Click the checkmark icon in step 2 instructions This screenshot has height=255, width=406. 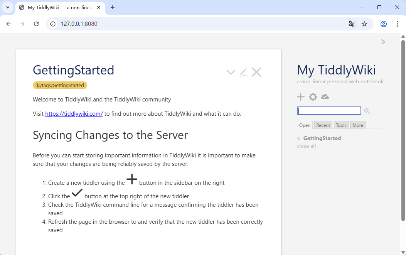77,193
